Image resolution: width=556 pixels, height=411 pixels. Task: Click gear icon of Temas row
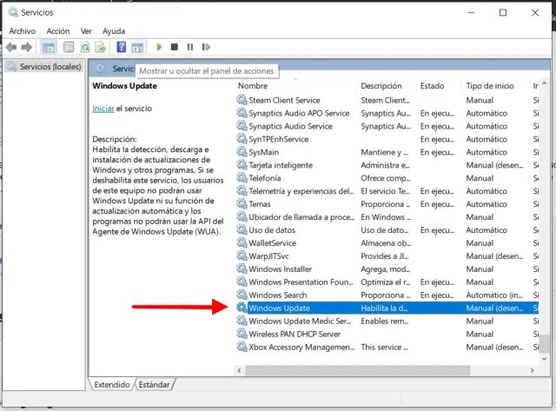coord(242,204)
